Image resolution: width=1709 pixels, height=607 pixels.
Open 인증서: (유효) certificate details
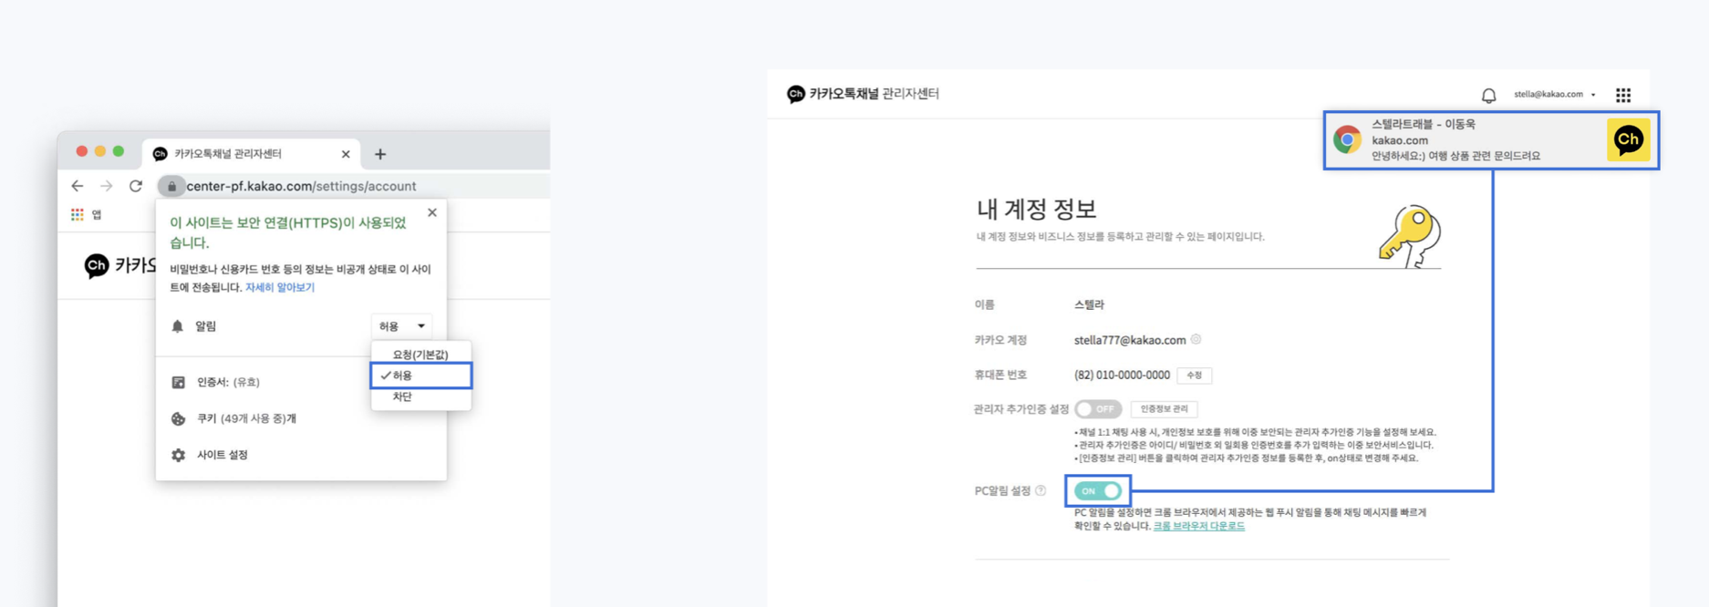[x=228, y=382]
